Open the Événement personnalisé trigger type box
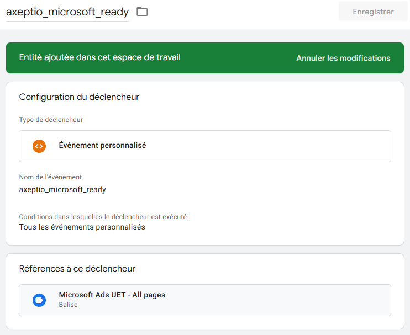 [x=205, y=146]
